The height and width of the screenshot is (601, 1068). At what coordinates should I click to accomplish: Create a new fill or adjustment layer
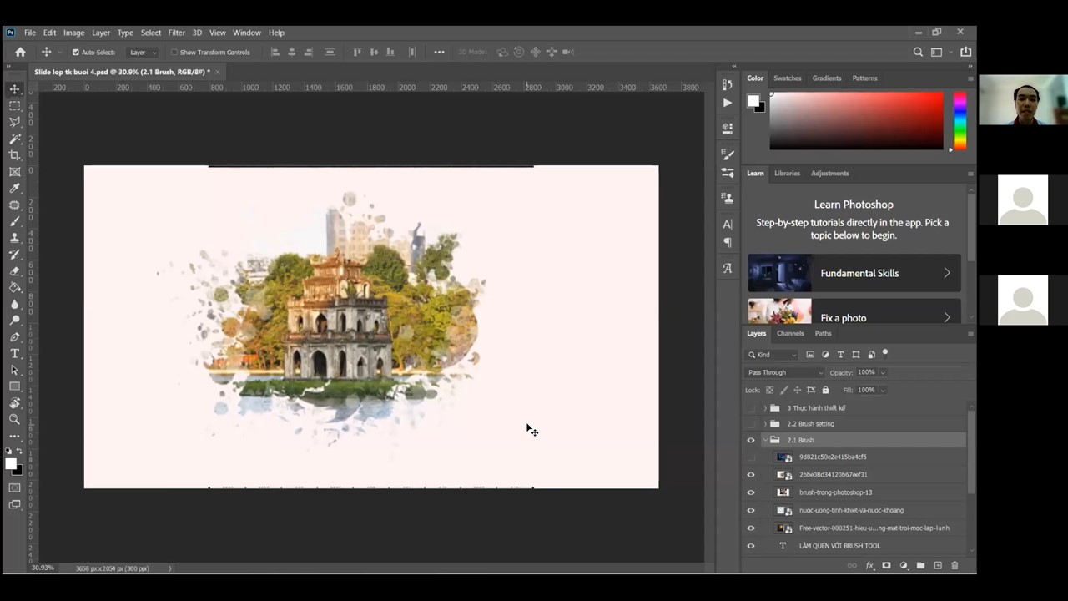[x=904, y=566]
